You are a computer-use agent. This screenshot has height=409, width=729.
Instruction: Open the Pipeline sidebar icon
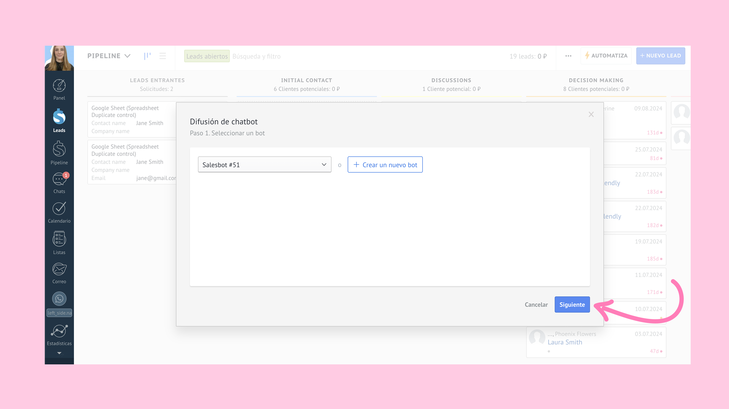coord(59,153)
